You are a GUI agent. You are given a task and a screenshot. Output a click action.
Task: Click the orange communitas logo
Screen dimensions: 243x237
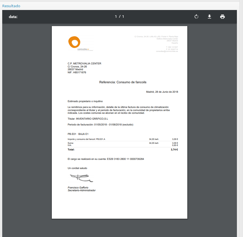click(x=74, y=42)
